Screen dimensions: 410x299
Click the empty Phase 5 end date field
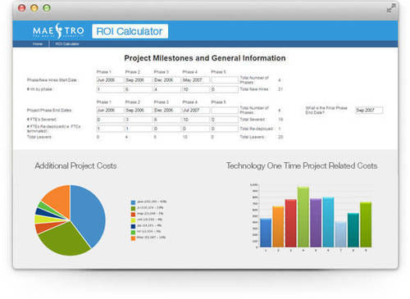coord(225,110)
